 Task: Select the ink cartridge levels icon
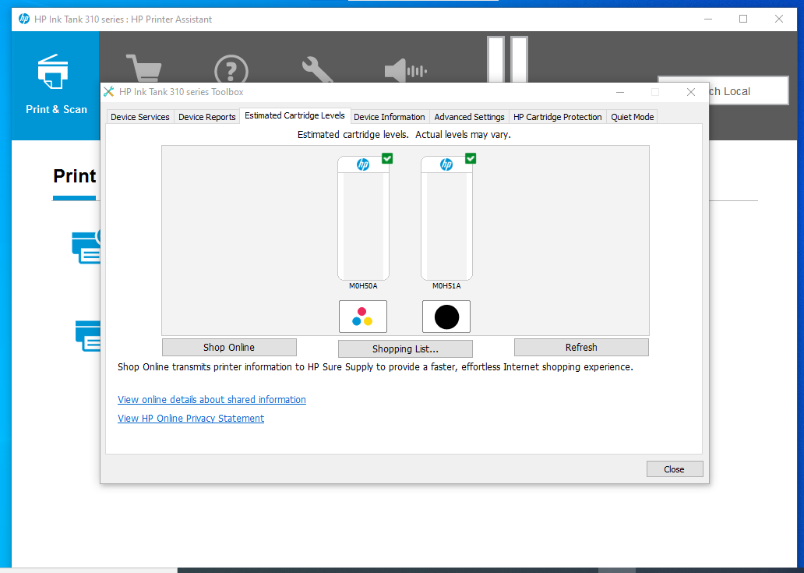pos(507,58)
